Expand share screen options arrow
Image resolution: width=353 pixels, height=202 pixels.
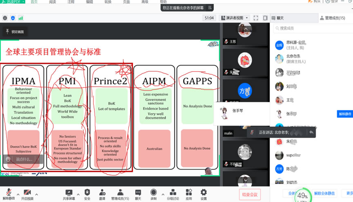[78, 194]
